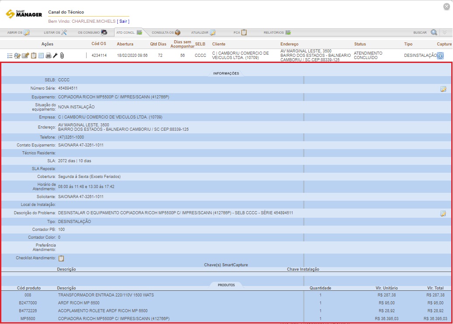Click phone number (47)3261-1000
The width and height of the screenshot is (453, 324).
point(71,137)
